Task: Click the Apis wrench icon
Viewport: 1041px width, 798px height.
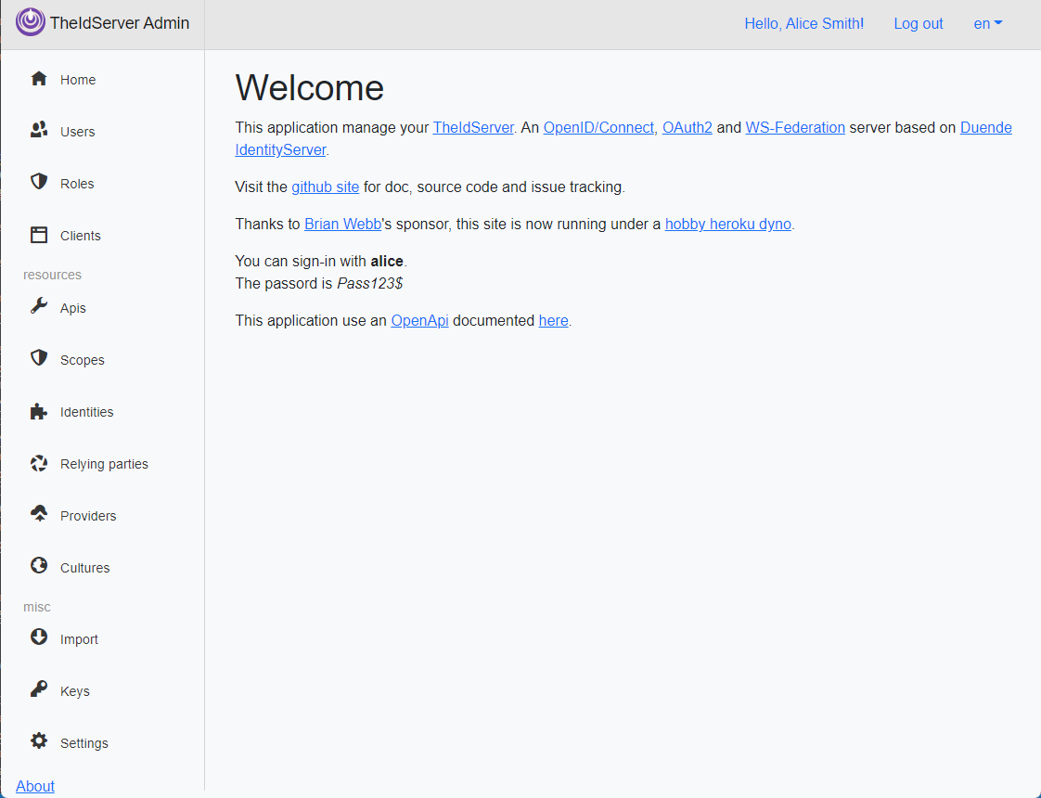Action: click(39, 305)
